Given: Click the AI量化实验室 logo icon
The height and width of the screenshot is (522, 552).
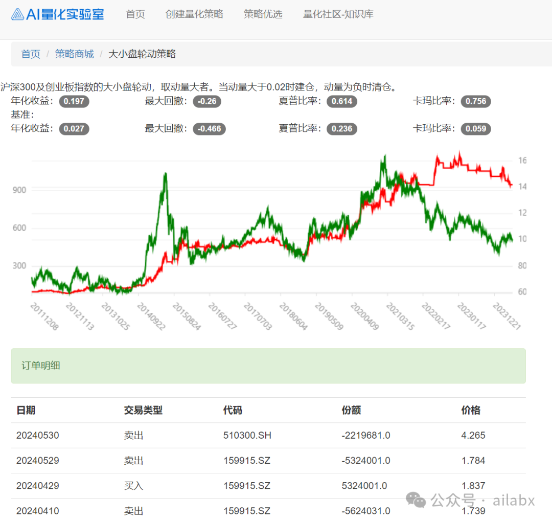Looking at the screenshot, I should (x=18, y=14).
